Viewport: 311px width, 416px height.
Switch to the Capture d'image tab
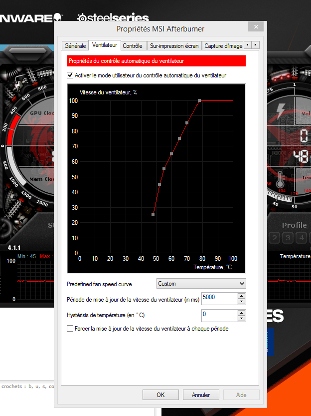pos(223,45)
